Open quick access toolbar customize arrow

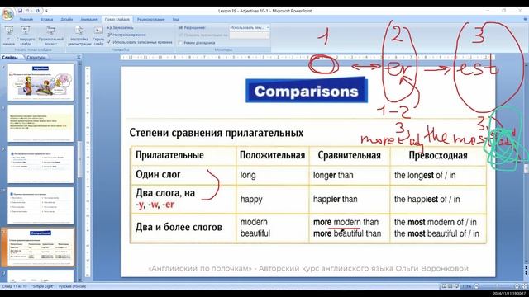tap(46, 11)
